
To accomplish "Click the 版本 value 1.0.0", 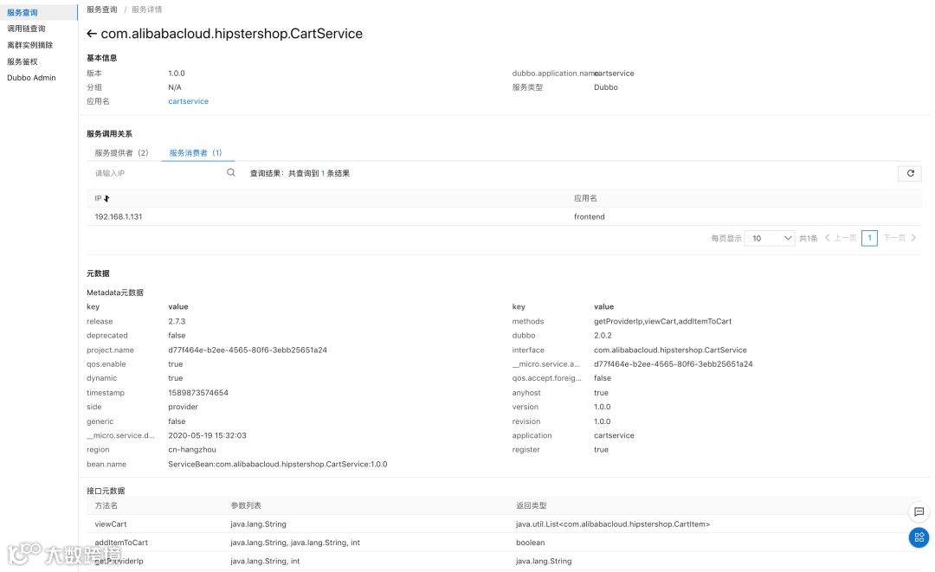I will (x=177, y=74).
